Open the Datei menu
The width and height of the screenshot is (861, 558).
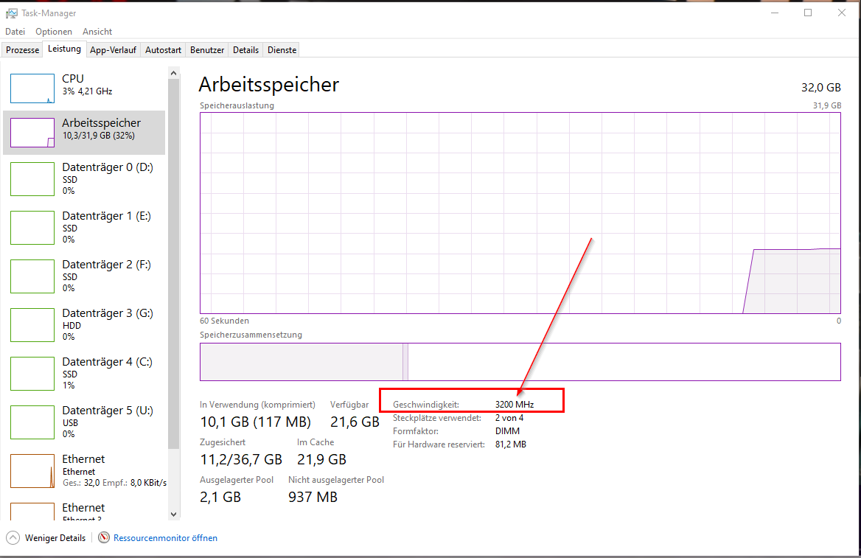tap(15, 31)
